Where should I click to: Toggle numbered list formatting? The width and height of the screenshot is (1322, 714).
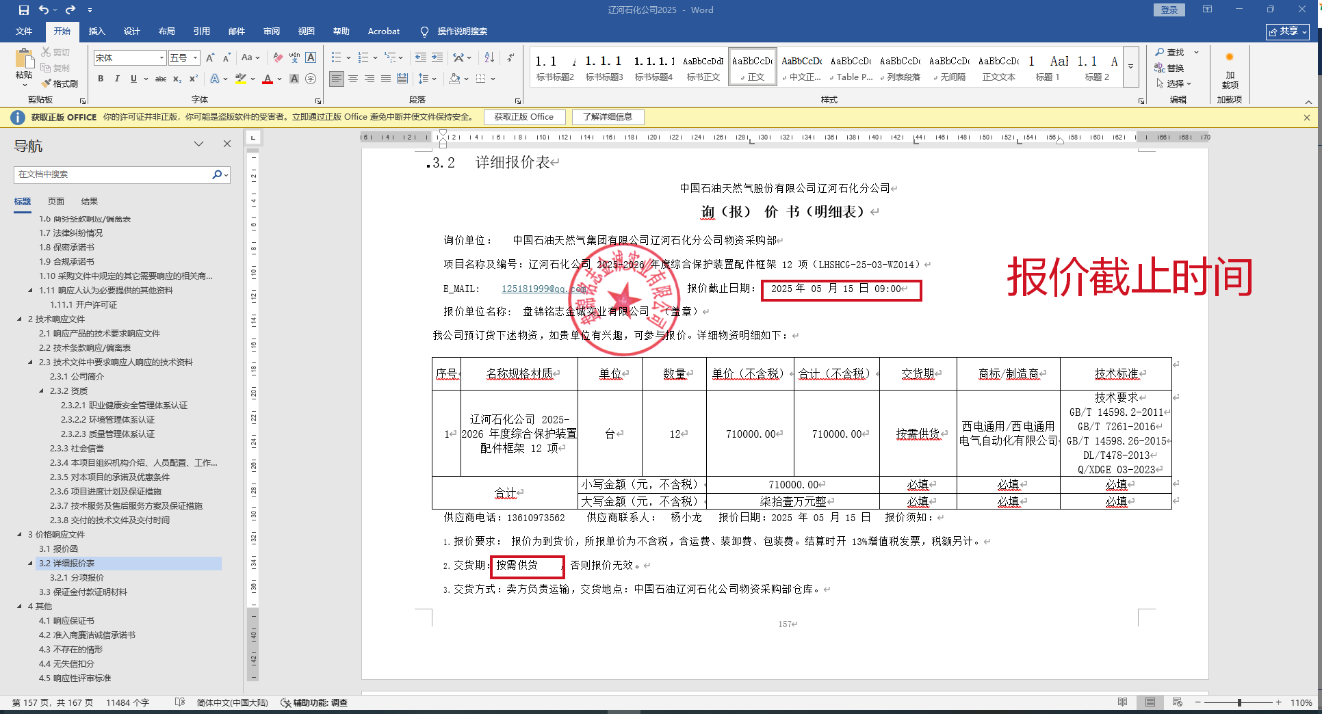coord(363,58)
